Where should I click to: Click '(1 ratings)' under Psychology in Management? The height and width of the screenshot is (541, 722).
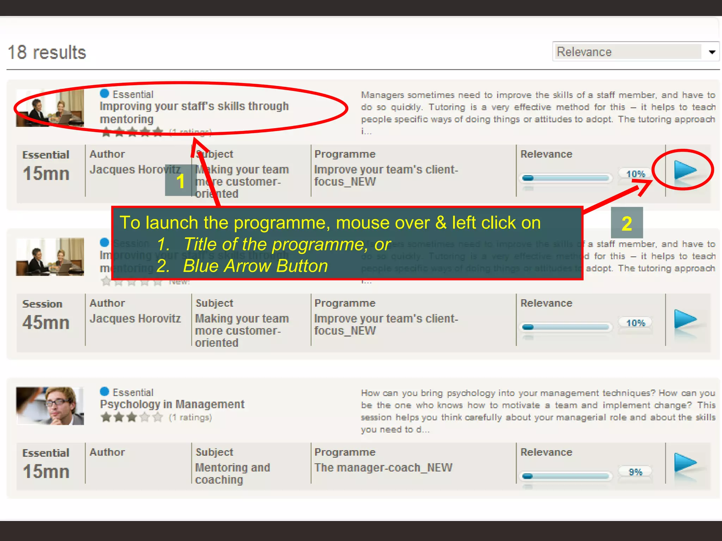tap(190, 417)
